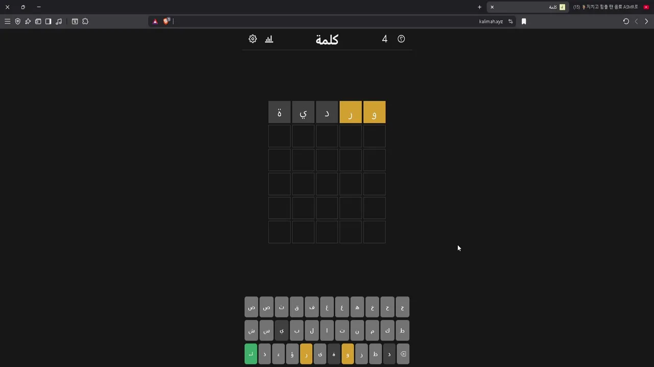Tap the س key
The width and height of the screenshot is (654, 367).
pyautogui.click(x=266, y=331)
